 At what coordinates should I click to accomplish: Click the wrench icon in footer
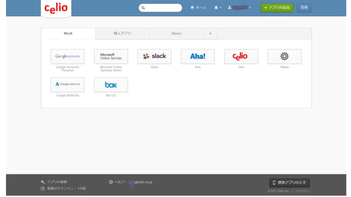point(43,182)
